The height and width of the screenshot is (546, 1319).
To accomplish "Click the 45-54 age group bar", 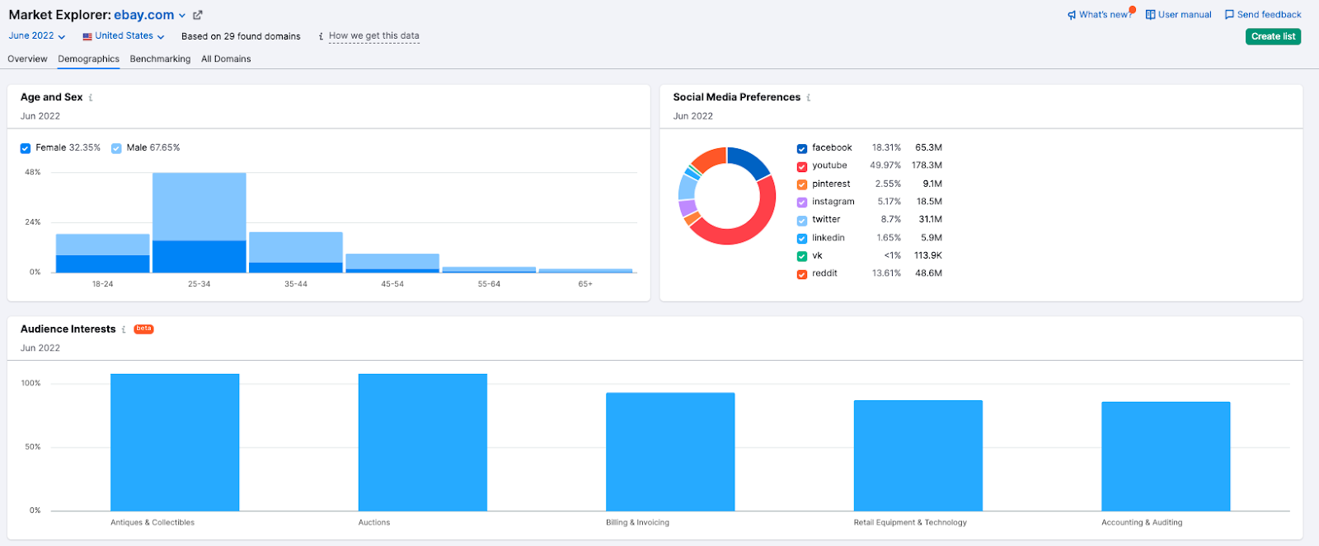I will [392, 263].
